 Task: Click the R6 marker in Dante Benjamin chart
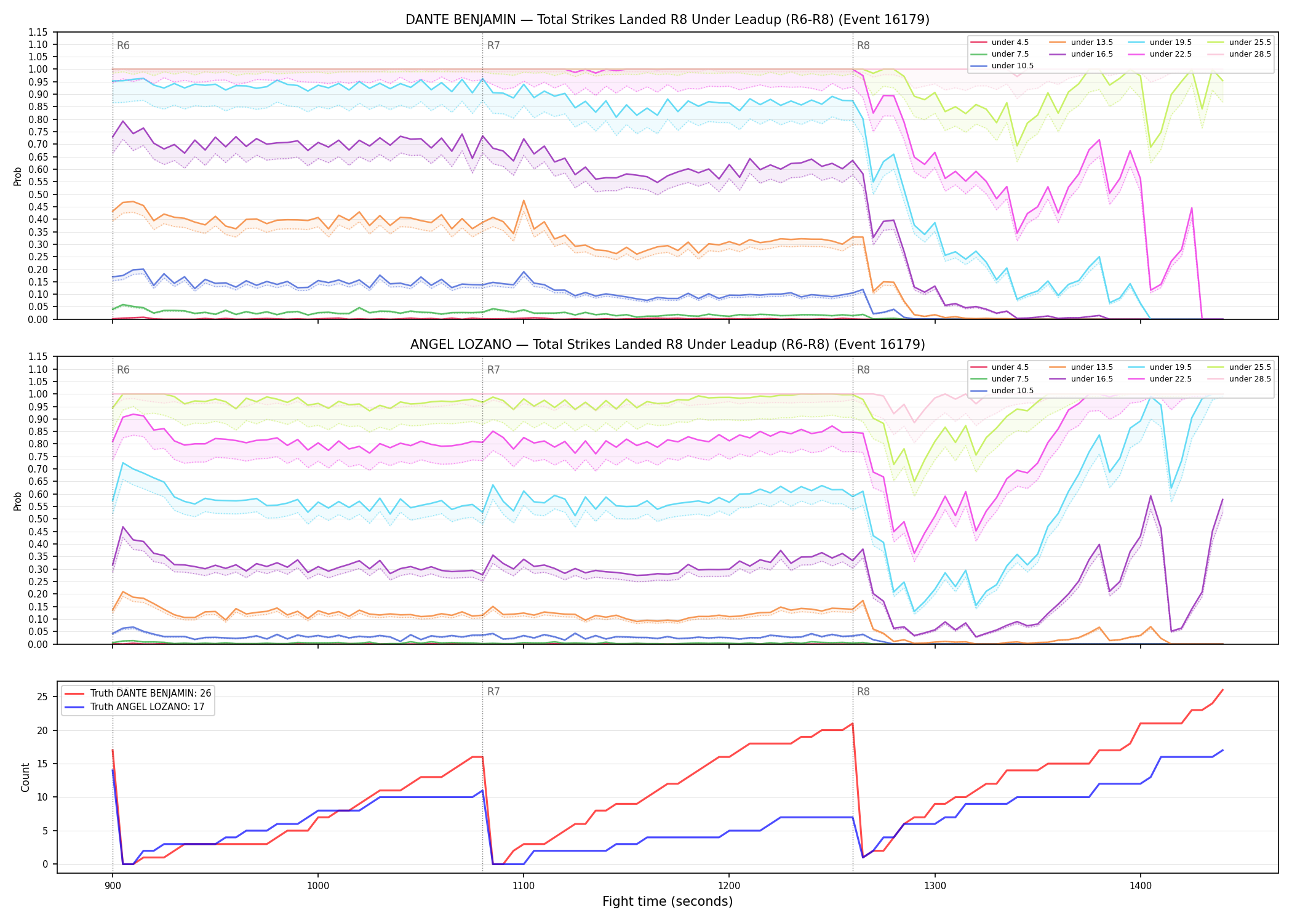tap(123, 46)
